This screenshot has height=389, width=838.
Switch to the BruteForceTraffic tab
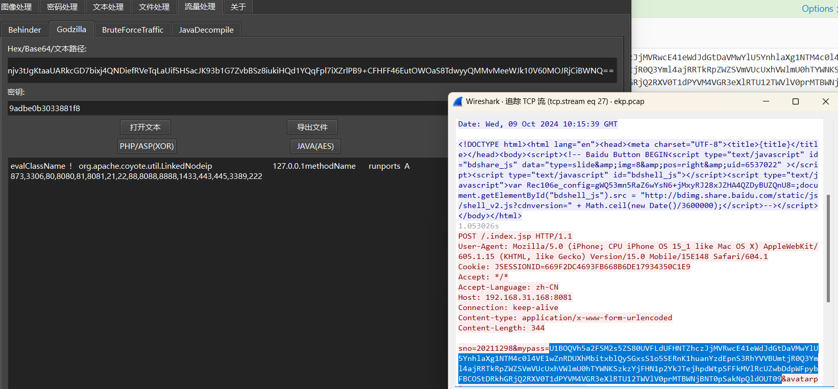pos(133,30)
